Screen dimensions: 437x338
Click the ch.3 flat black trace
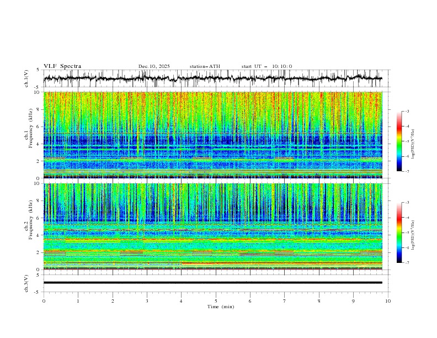(x=212, y=283)
